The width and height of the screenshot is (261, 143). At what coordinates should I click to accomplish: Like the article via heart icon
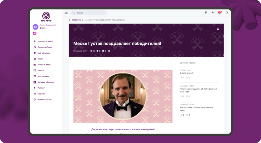coord(97,51)
